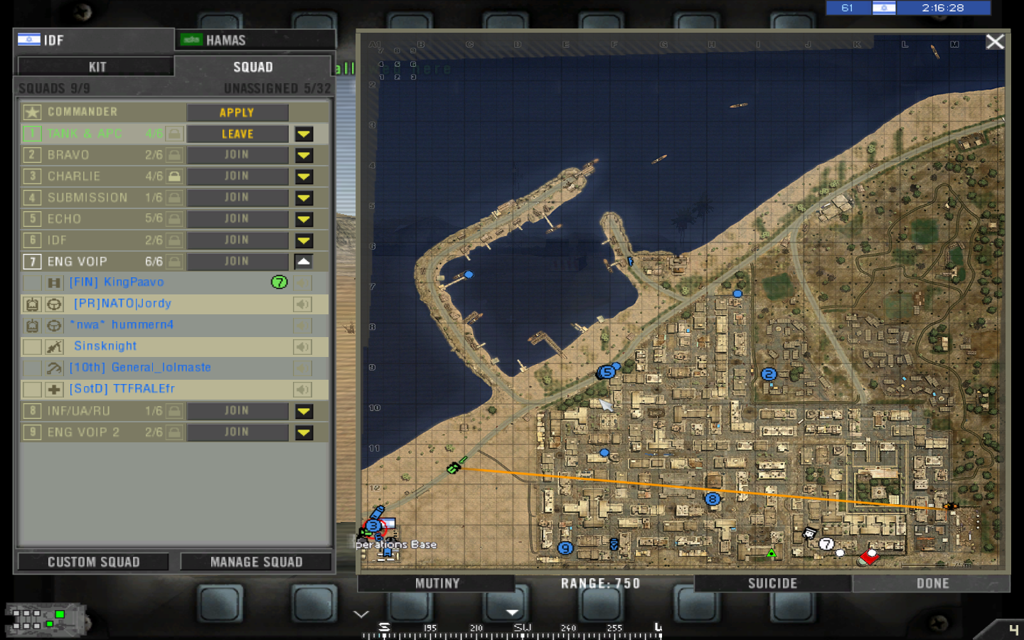Click the RANGE: 750 readout
Image resolution: width=1024 pixels, height=640 pixels.
pyautogui.click(x=601, y=583)
